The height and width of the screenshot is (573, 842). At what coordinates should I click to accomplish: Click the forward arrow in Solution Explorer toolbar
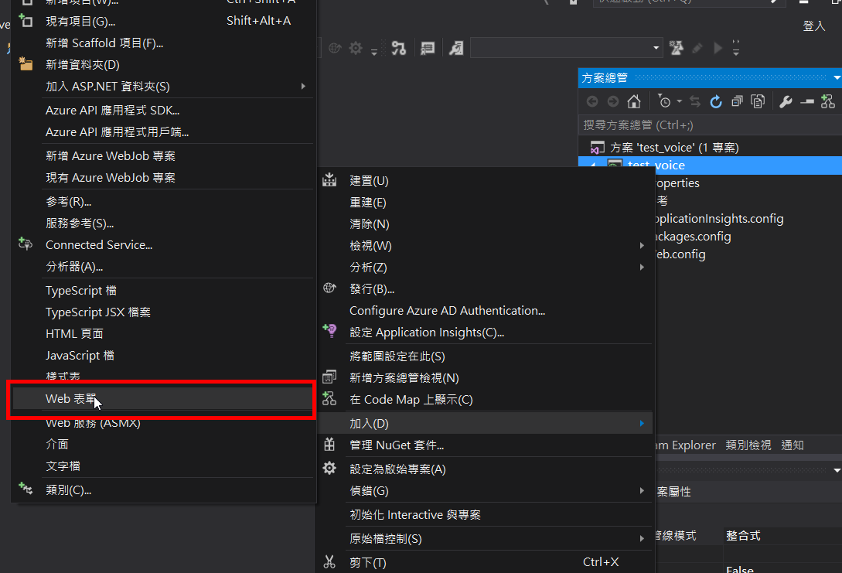(612, 101)
